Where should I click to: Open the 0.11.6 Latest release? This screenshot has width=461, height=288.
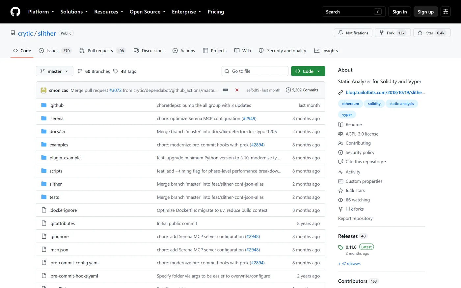pyautogui.click(x=356, y=247)
